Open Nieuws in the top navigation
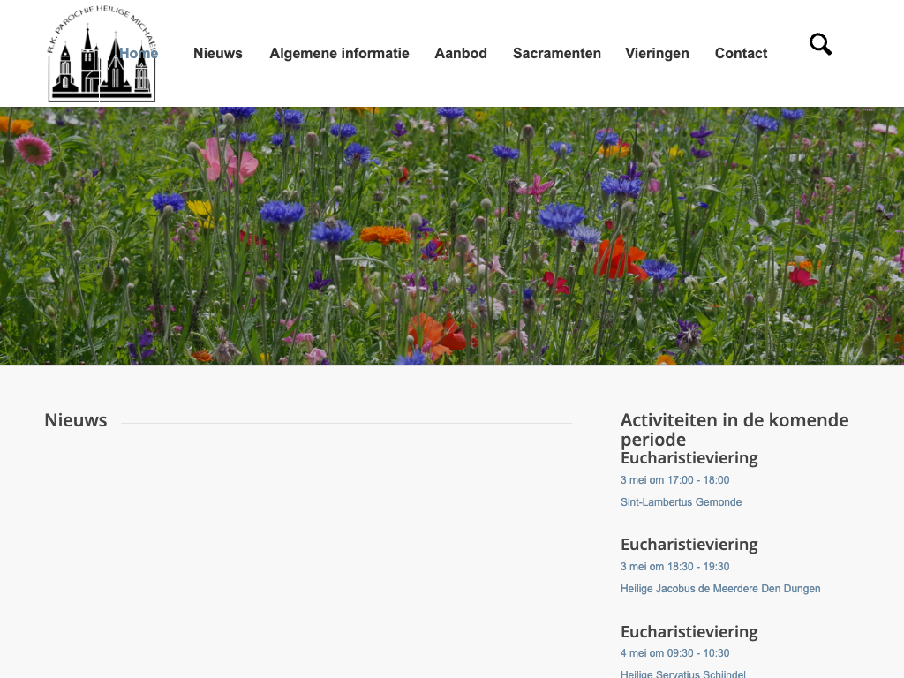The image size is (904, 678). coord(218,53)
